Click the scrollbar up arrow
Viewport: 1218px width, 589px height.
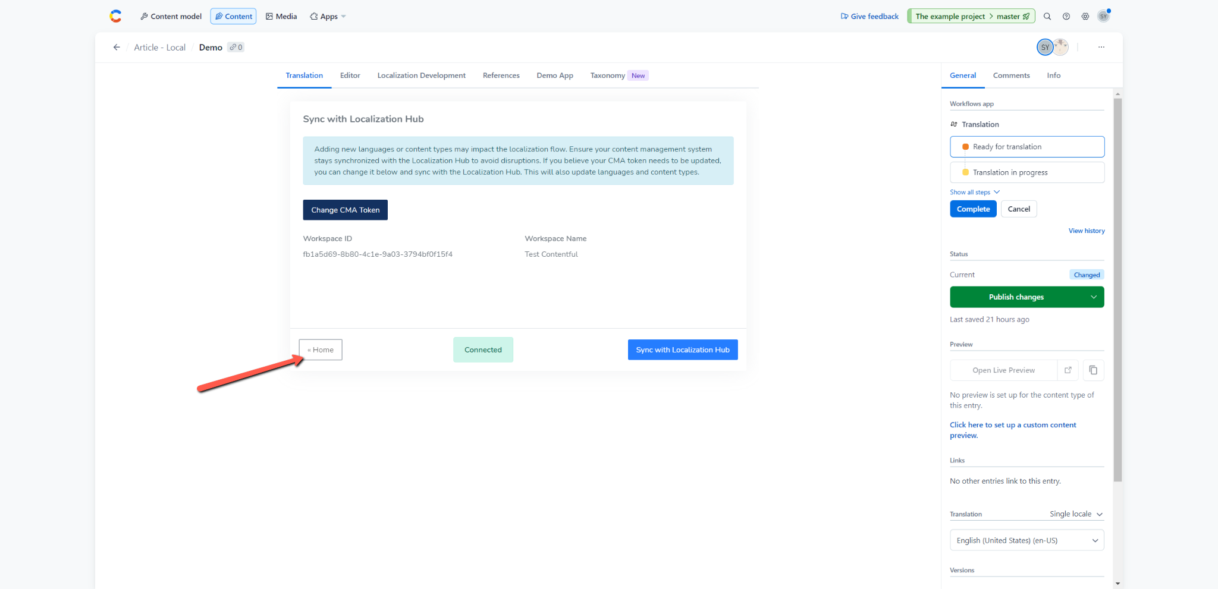[1117, 93]
